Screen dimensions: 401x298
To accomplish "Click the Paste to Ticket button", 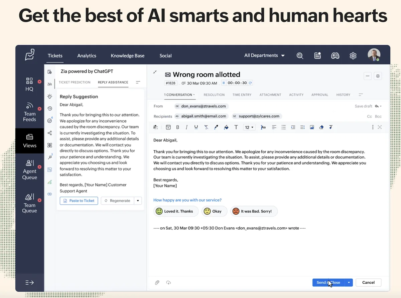I will 79,201.
